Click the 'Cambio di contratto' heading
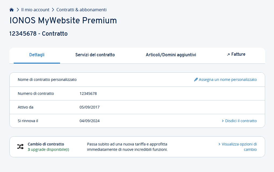The image size is (274, 172). coord(46,144)
